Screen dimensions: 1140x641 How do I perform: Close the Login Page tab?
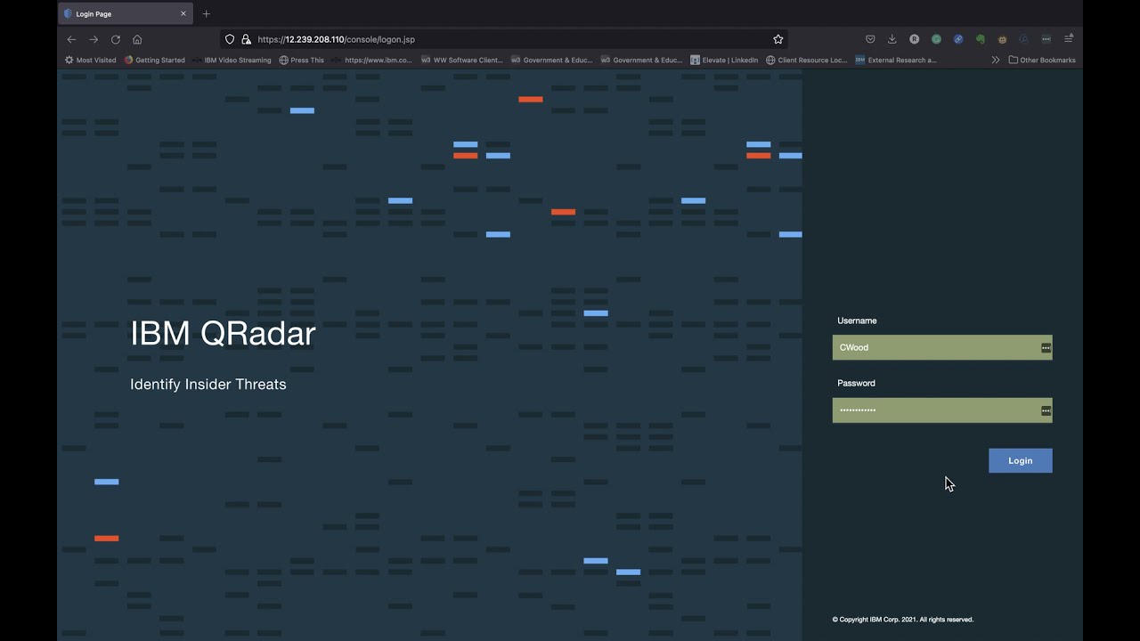pos(183,14)
